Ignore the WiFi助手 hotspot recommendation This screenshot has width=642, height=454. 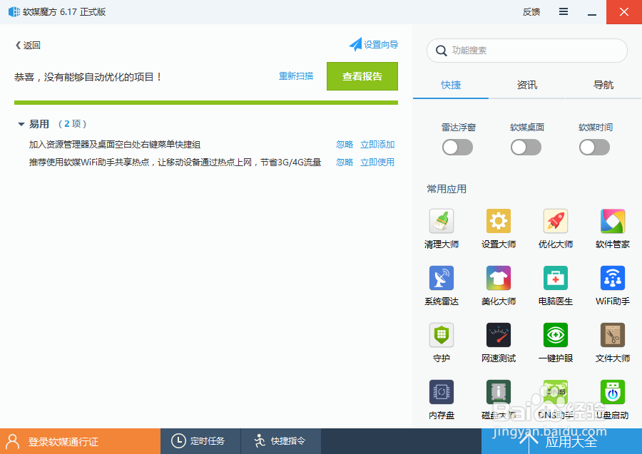tap(345, 162)
